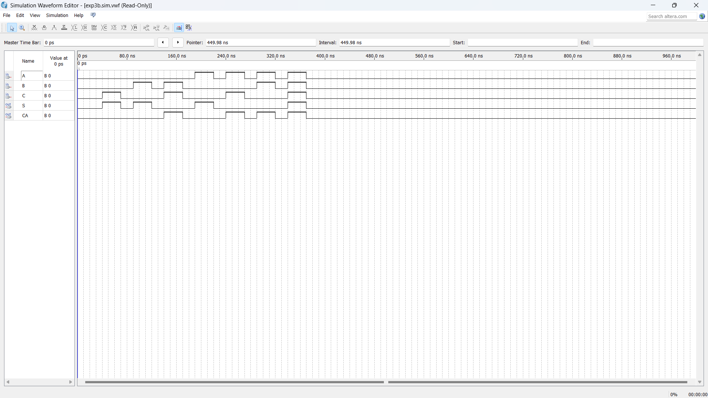Viewport: 708px width, 398px height.
Task: Click the Forcing Unknown (X) icon
Action: click(x=34, y=28)
